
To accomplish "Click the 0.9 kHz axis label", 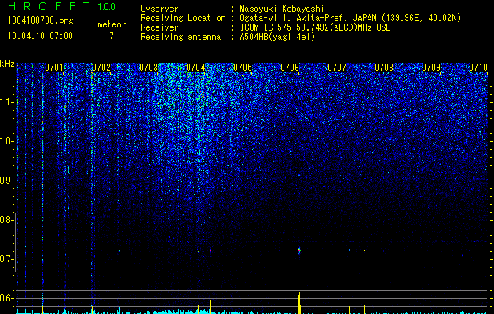I will [x=6, y=181].
